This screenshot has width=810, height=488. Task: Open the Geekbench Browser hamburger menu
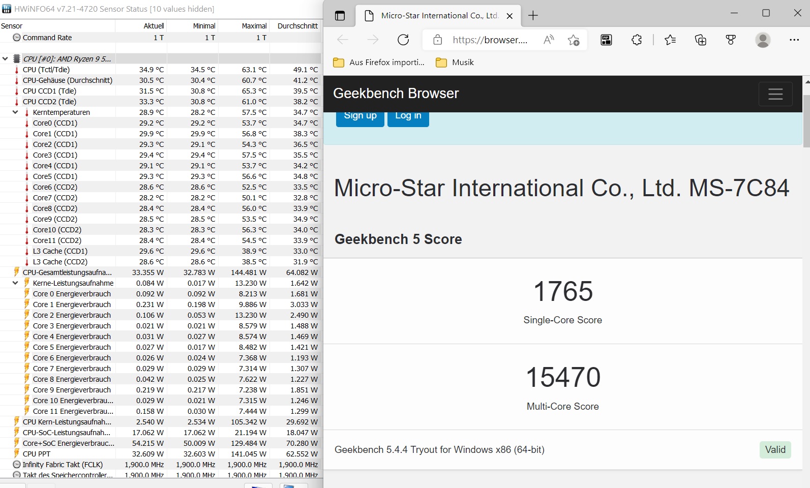pyautogui.click(x=775, y=94)
